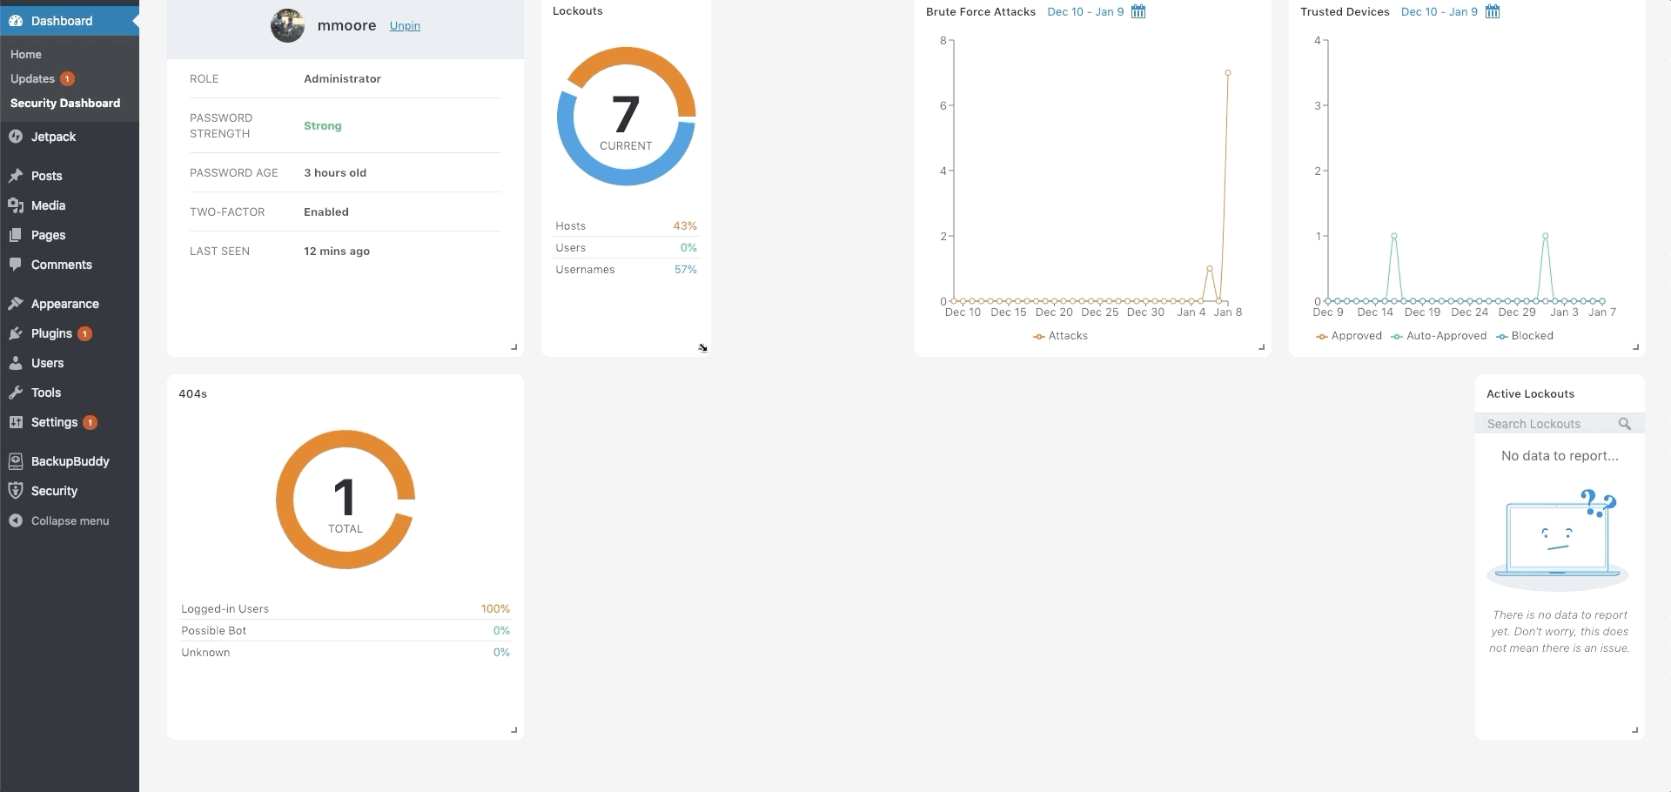This screenshot has width=1671, height=792.
Task: Click the Security shield icon
Action: tap(16, 491)
